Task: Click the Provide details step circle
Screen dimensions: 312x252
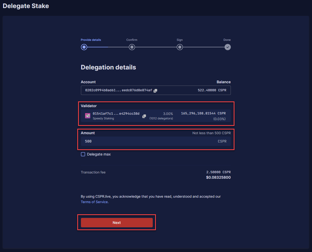Action: [84, 47]
